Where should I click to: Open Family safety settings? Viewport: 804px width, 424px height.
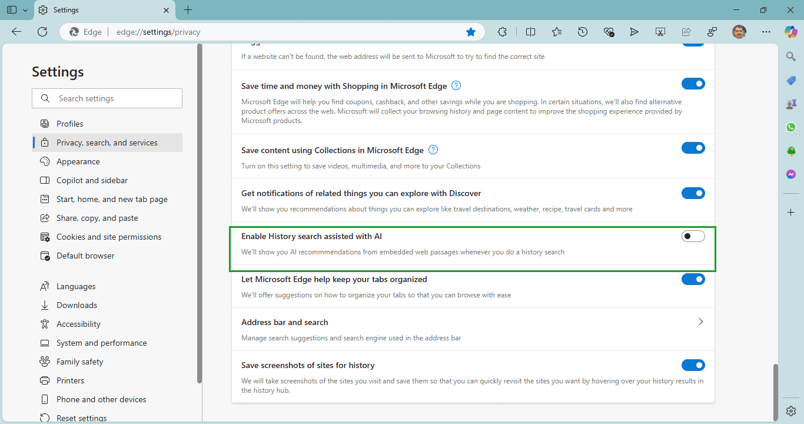point(107,362)
